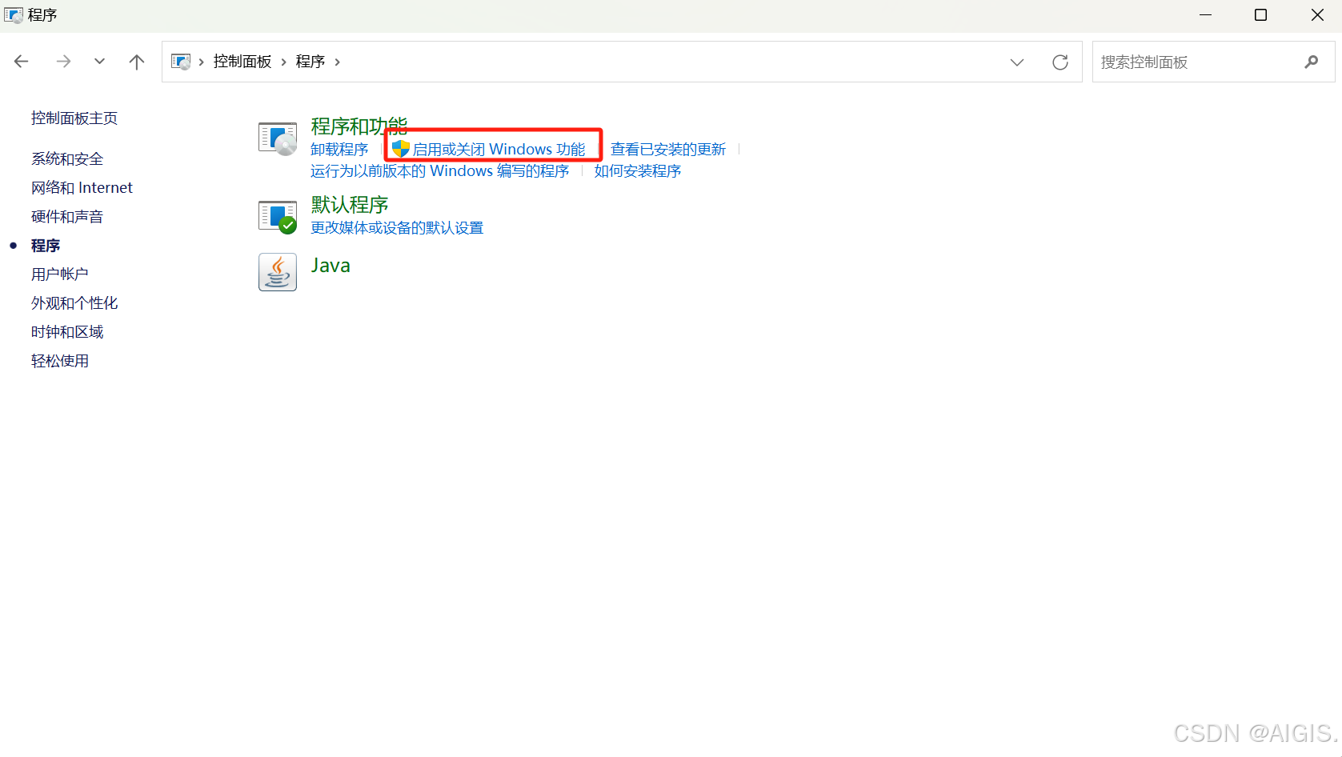Click the 查看已安装的更新 link
Viewport: 1342px width, 757px height.
pyautogui.click(x=668, y=150)
